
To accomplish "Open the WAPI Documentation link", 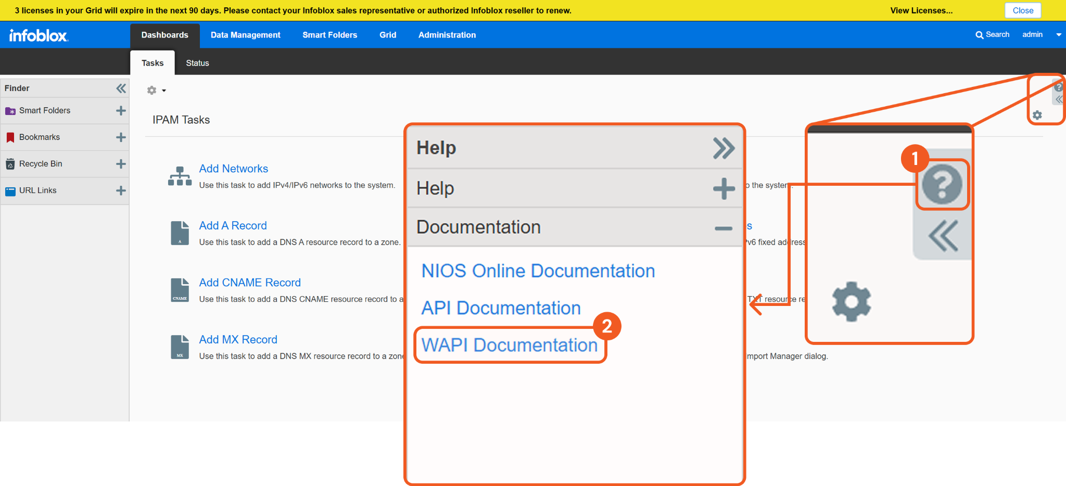I will 509,345.
